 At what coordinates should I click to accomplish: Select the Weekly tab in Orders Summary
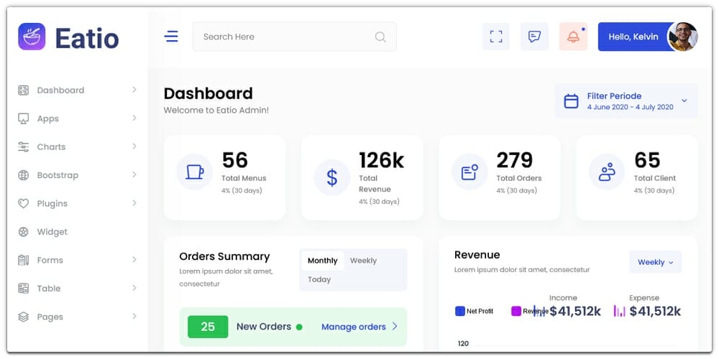(x=363, y=261)
